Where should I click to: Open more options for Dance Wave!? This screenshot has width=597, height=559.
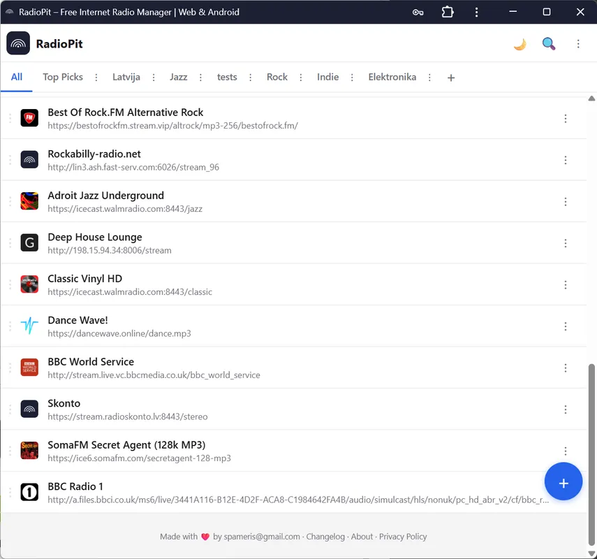point(566,326)
